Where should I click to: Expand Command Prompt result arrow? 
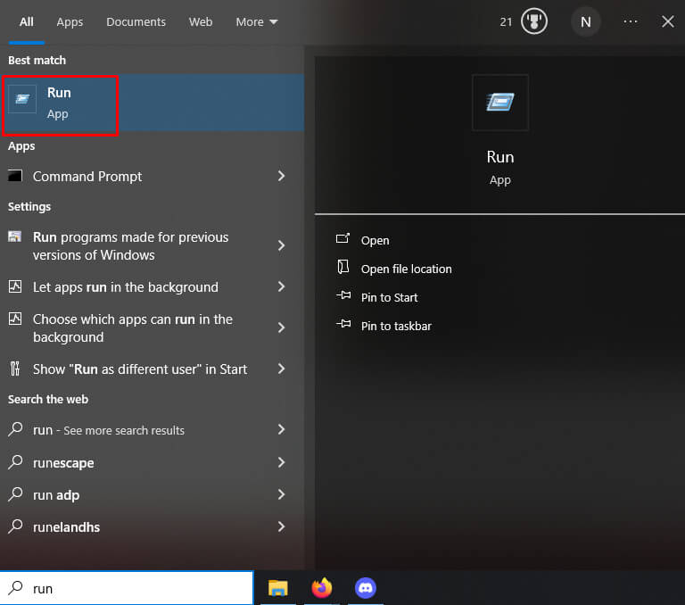coord(281,176)
